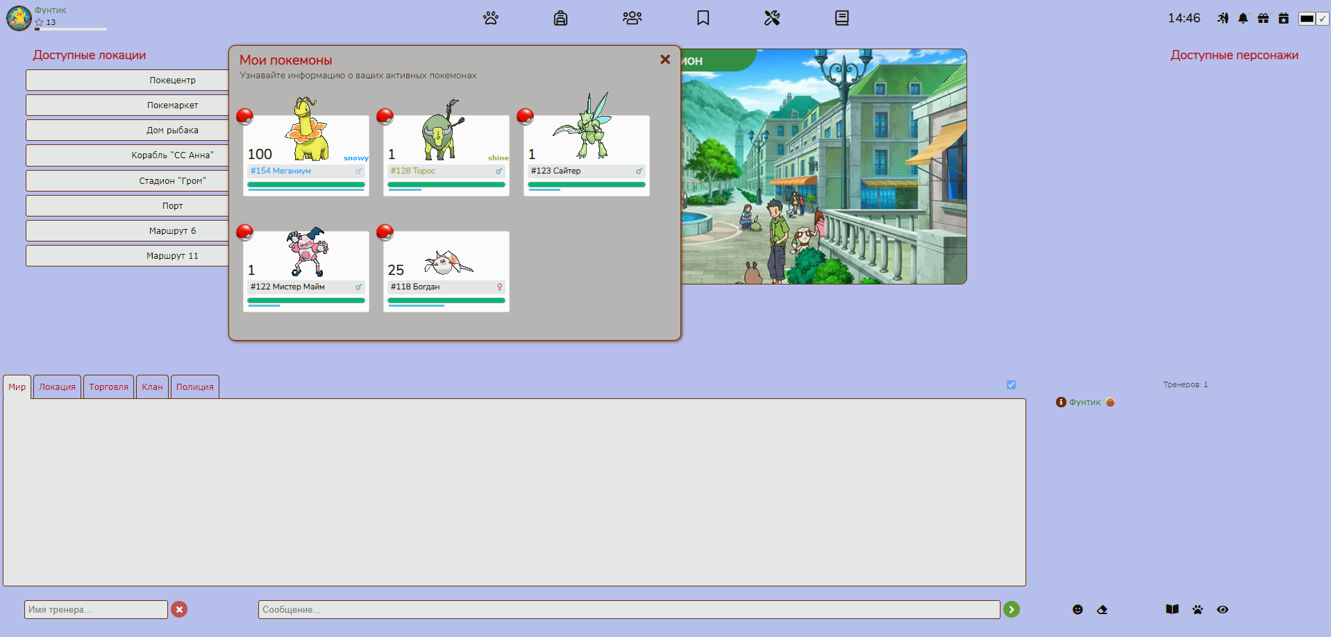Open the emoji smiley picker
The height and width of the screenshot is (637, 1331).
(1078, 609)
